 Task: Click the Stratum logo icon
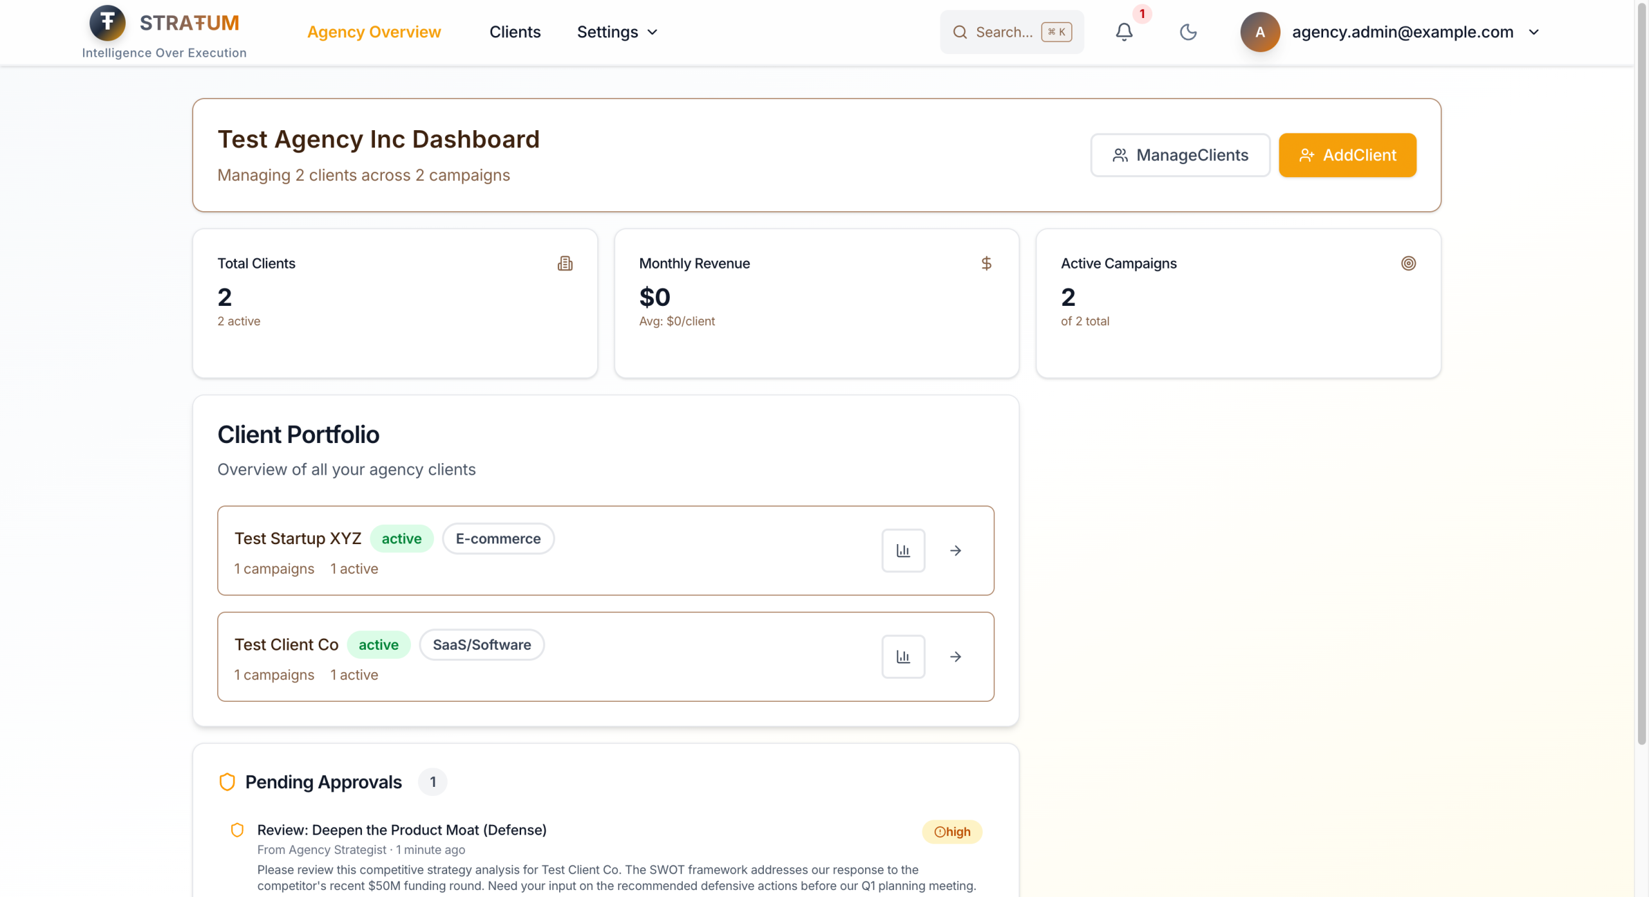click(107, 23)
